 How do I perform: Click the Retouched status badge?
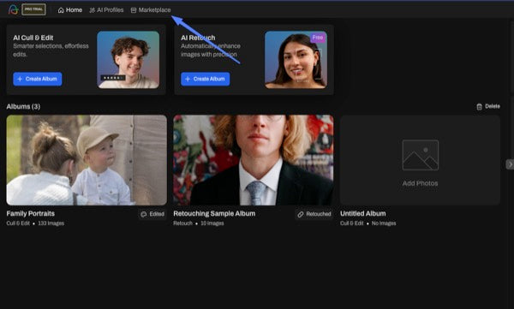314,214
